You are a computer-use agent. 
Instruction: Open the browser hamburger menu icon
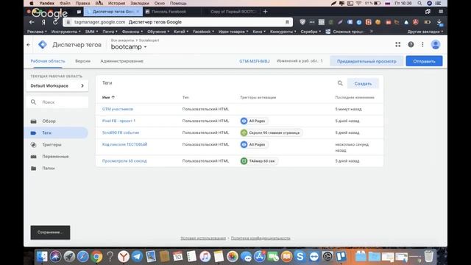441,12
